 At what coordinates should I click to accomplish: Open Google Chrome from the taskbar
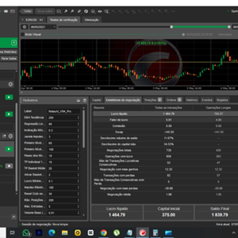click(x=104, y=233)
